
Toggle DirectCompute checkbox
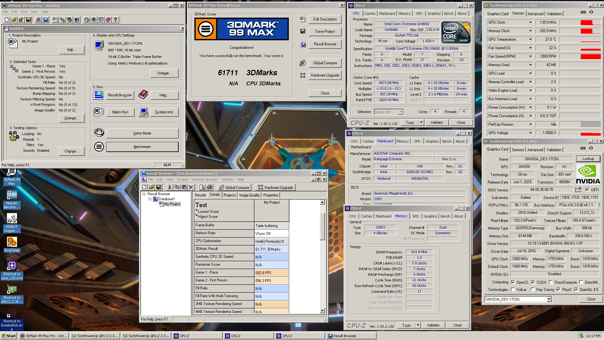point(551,282)
